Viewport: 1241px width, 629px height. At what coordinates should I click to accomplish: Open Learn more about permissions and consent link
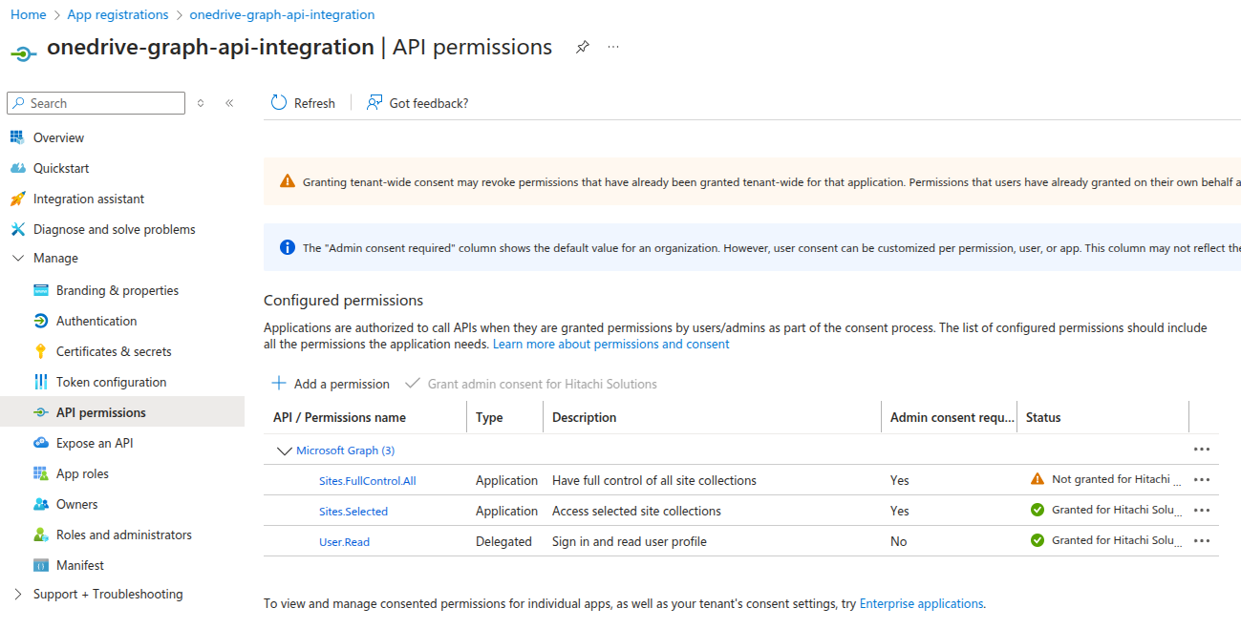611,344
